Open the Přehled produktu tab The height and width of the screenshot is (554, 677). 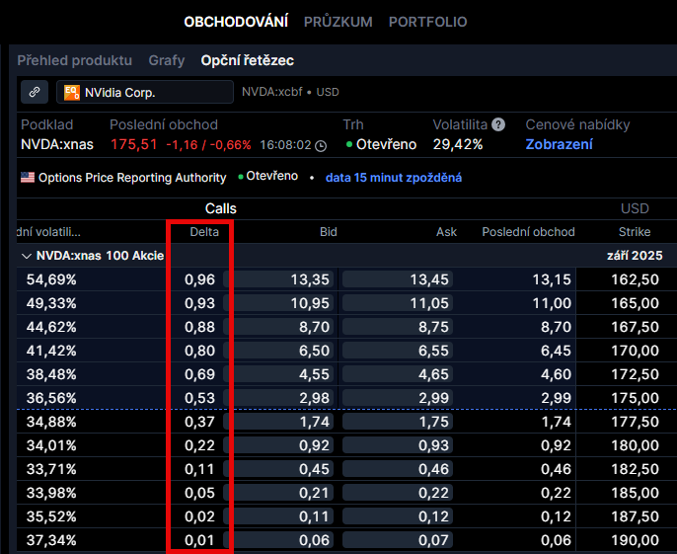click(75, 60)
